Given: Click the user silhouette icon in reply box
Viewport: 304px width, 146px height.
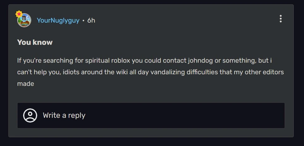Looking at the screenshot, I should point(30,115).
